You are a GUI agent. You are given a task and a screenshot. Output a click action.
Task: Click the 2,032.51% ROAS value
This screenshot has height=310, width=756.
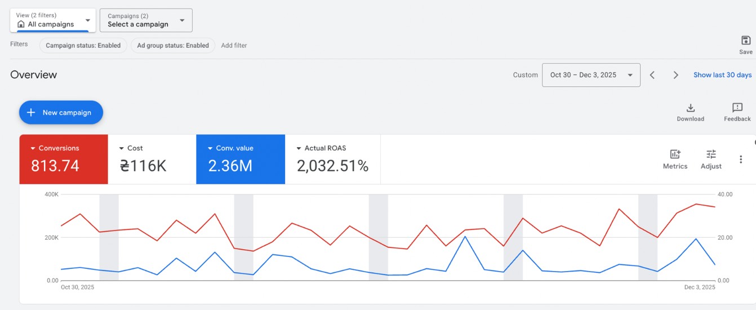[x=332, y=166]
